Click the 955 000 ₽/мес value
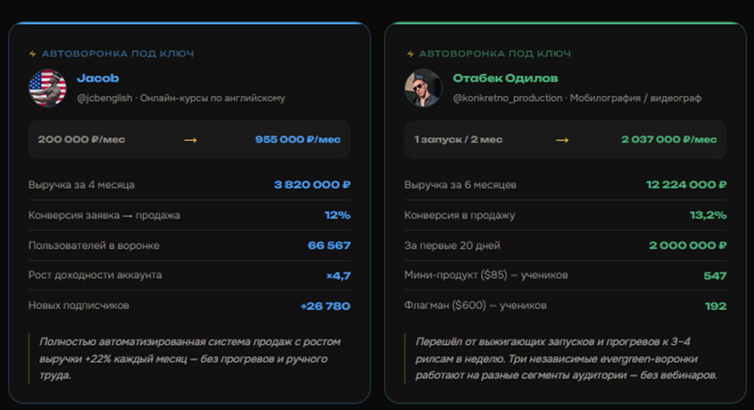The width and height of the screenshot is (754, 410). point(298,140)
